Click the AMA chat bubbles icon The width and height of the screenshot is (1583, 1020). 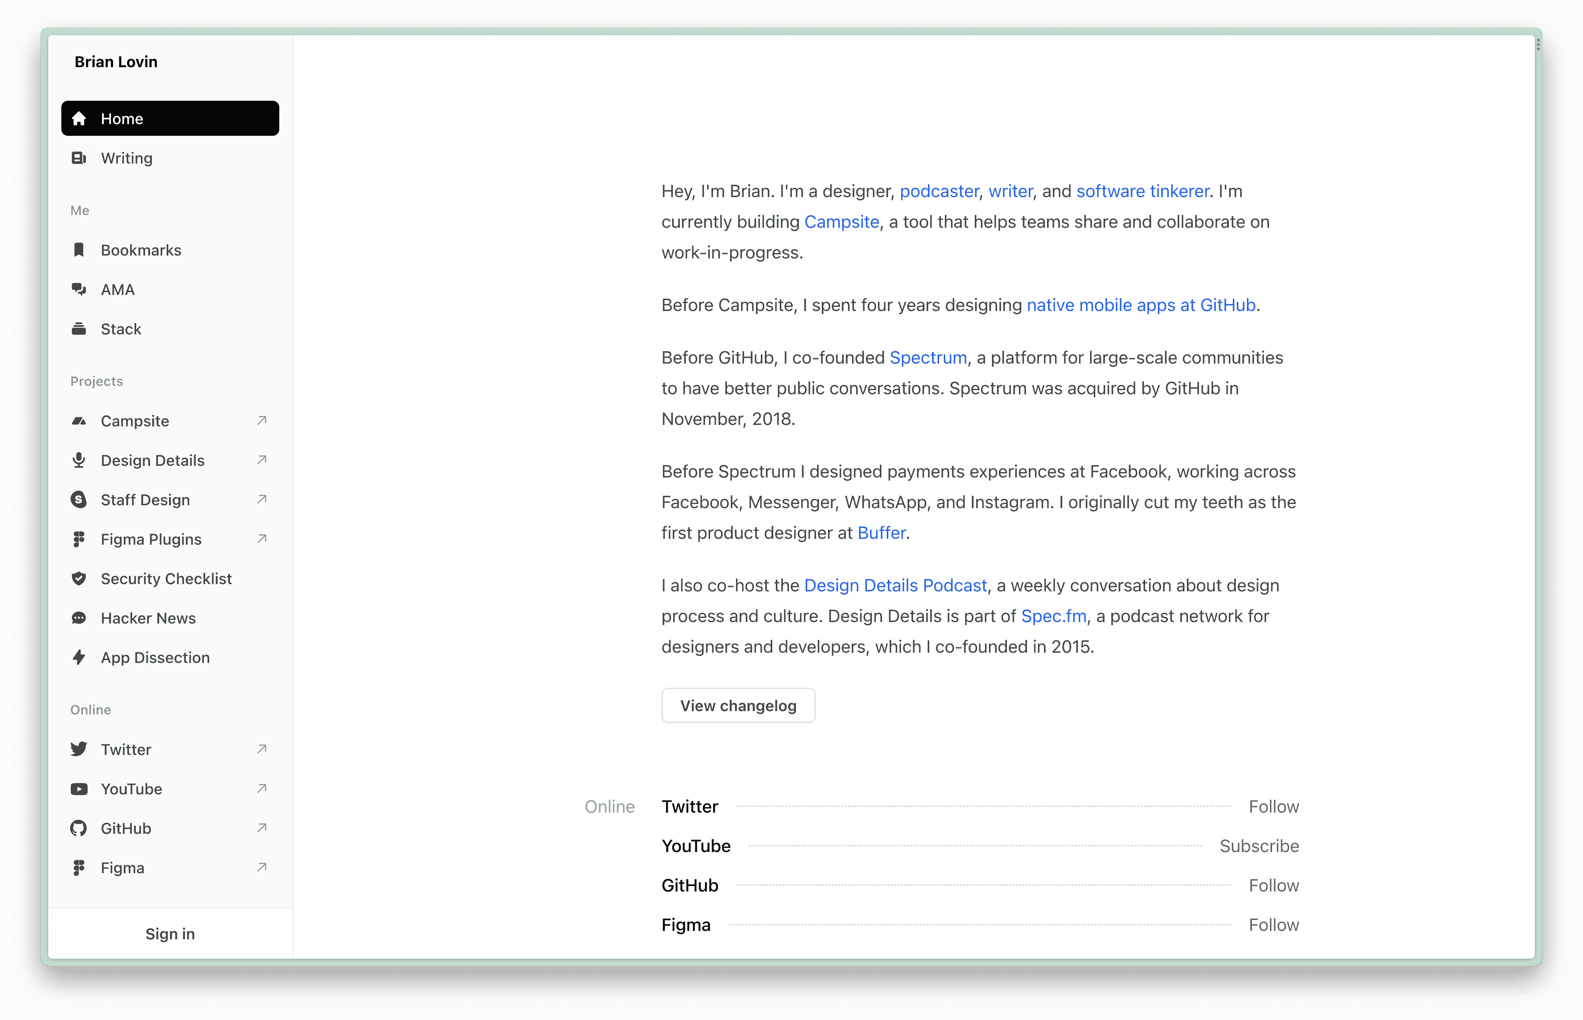(x=79, y=289)
